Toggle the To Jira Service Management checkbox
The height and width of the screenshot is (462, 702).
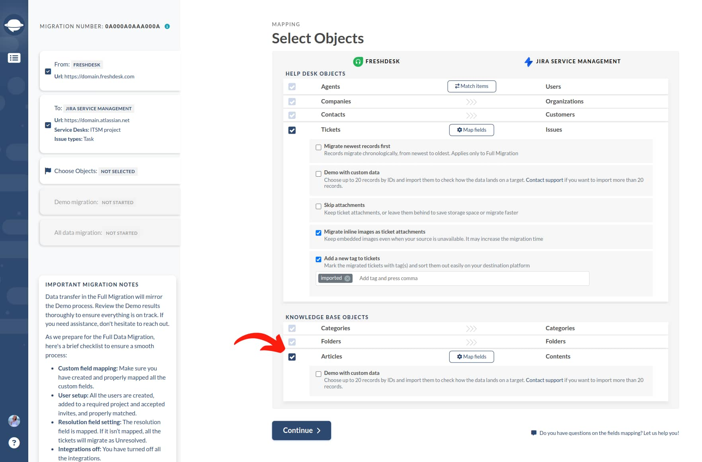coord(48,125)
